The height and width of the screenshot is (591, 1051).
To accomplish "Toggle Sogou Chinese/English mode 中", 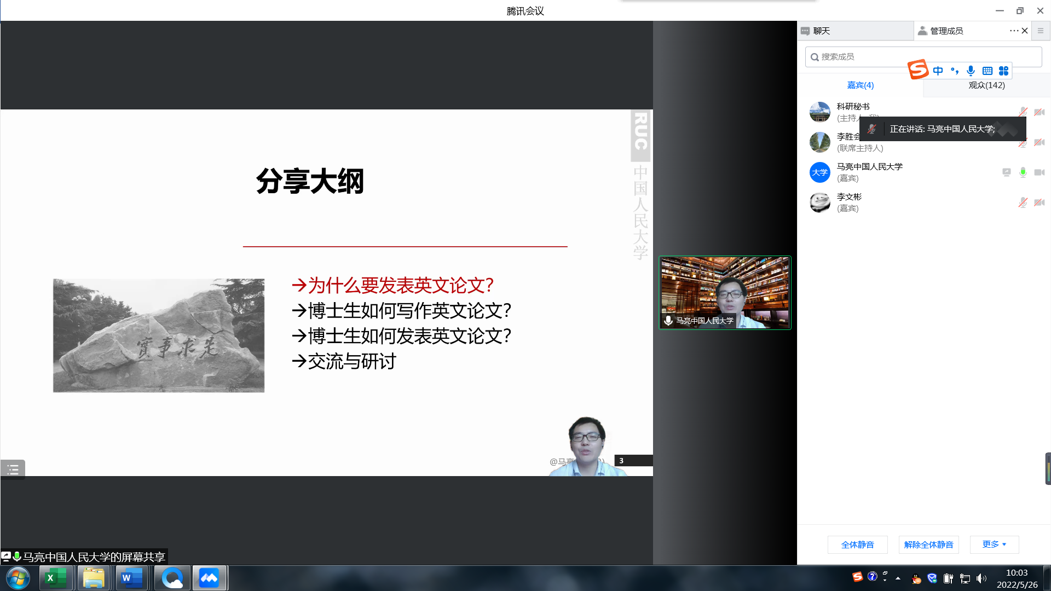I will pyautogui.click(x=938, y=71).
